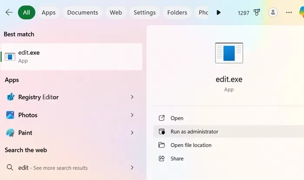
Task: Open the three-dot more options menu
Action: click(289, 13)
